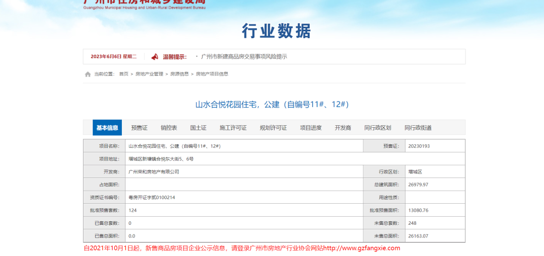This screenshot has height=256, width=544.
Task: Click the address 增城区新塘镇合悦东大街5、6号
Action: click(x=161, y=159)
